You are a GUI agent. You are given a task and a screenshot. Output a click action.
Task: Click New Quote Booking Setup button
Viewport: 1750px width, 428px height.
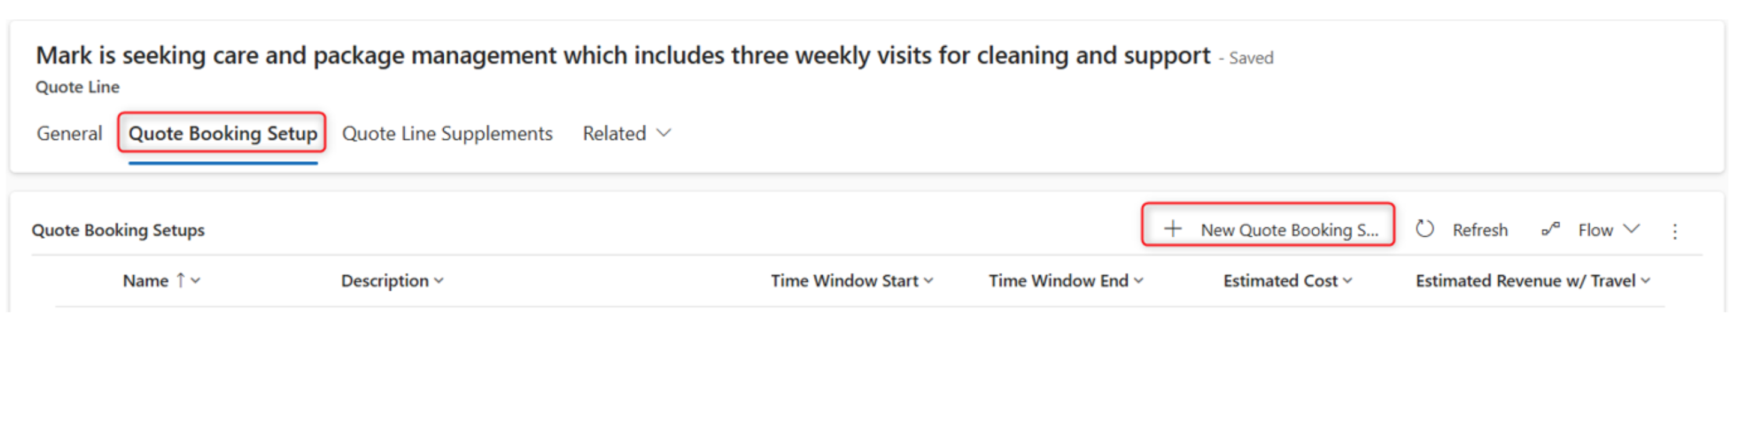pos(1289,230)
